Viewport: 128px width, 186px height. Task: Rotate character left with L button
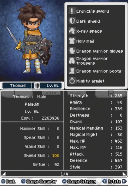tap(104, 181)
